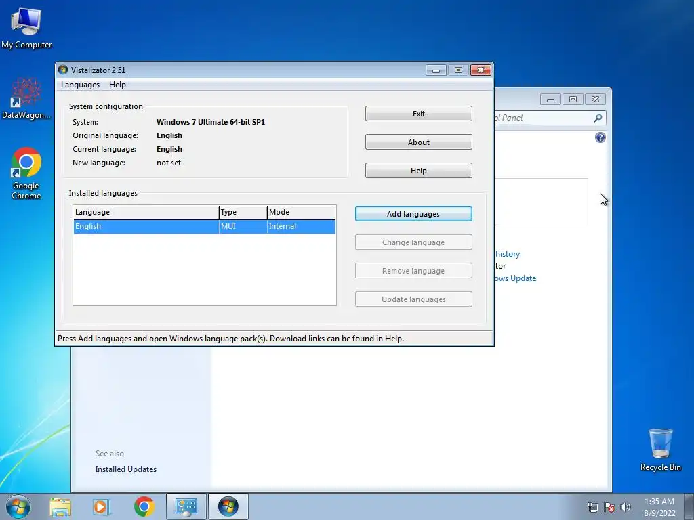
Task: Open Chrome from the taskbar
Action: (x=144, y=506)
